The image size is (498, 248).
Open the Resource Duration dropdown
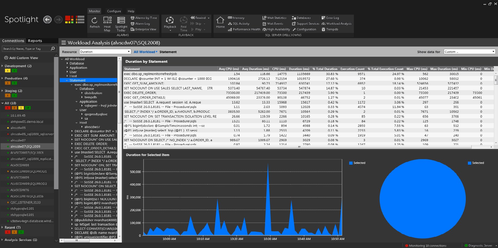[x=105, y=52]
